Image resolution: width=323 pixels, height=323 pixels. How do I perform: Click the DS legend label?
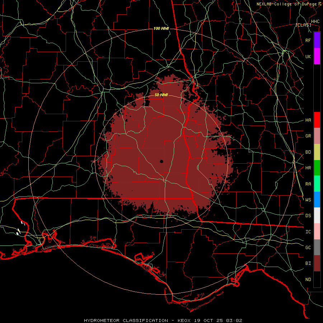click(308, 216)
